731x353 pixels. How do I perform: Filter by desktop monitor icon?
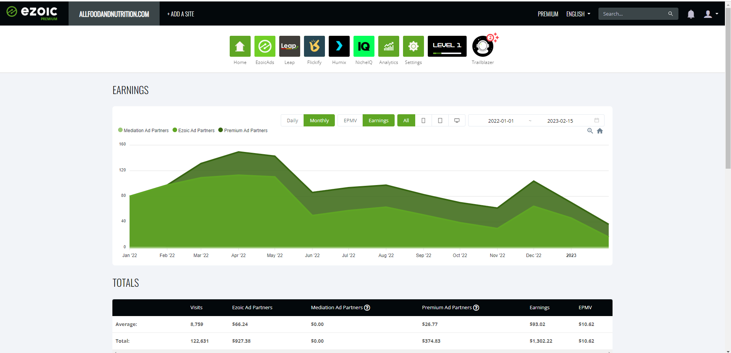click(x=457, y=120)
